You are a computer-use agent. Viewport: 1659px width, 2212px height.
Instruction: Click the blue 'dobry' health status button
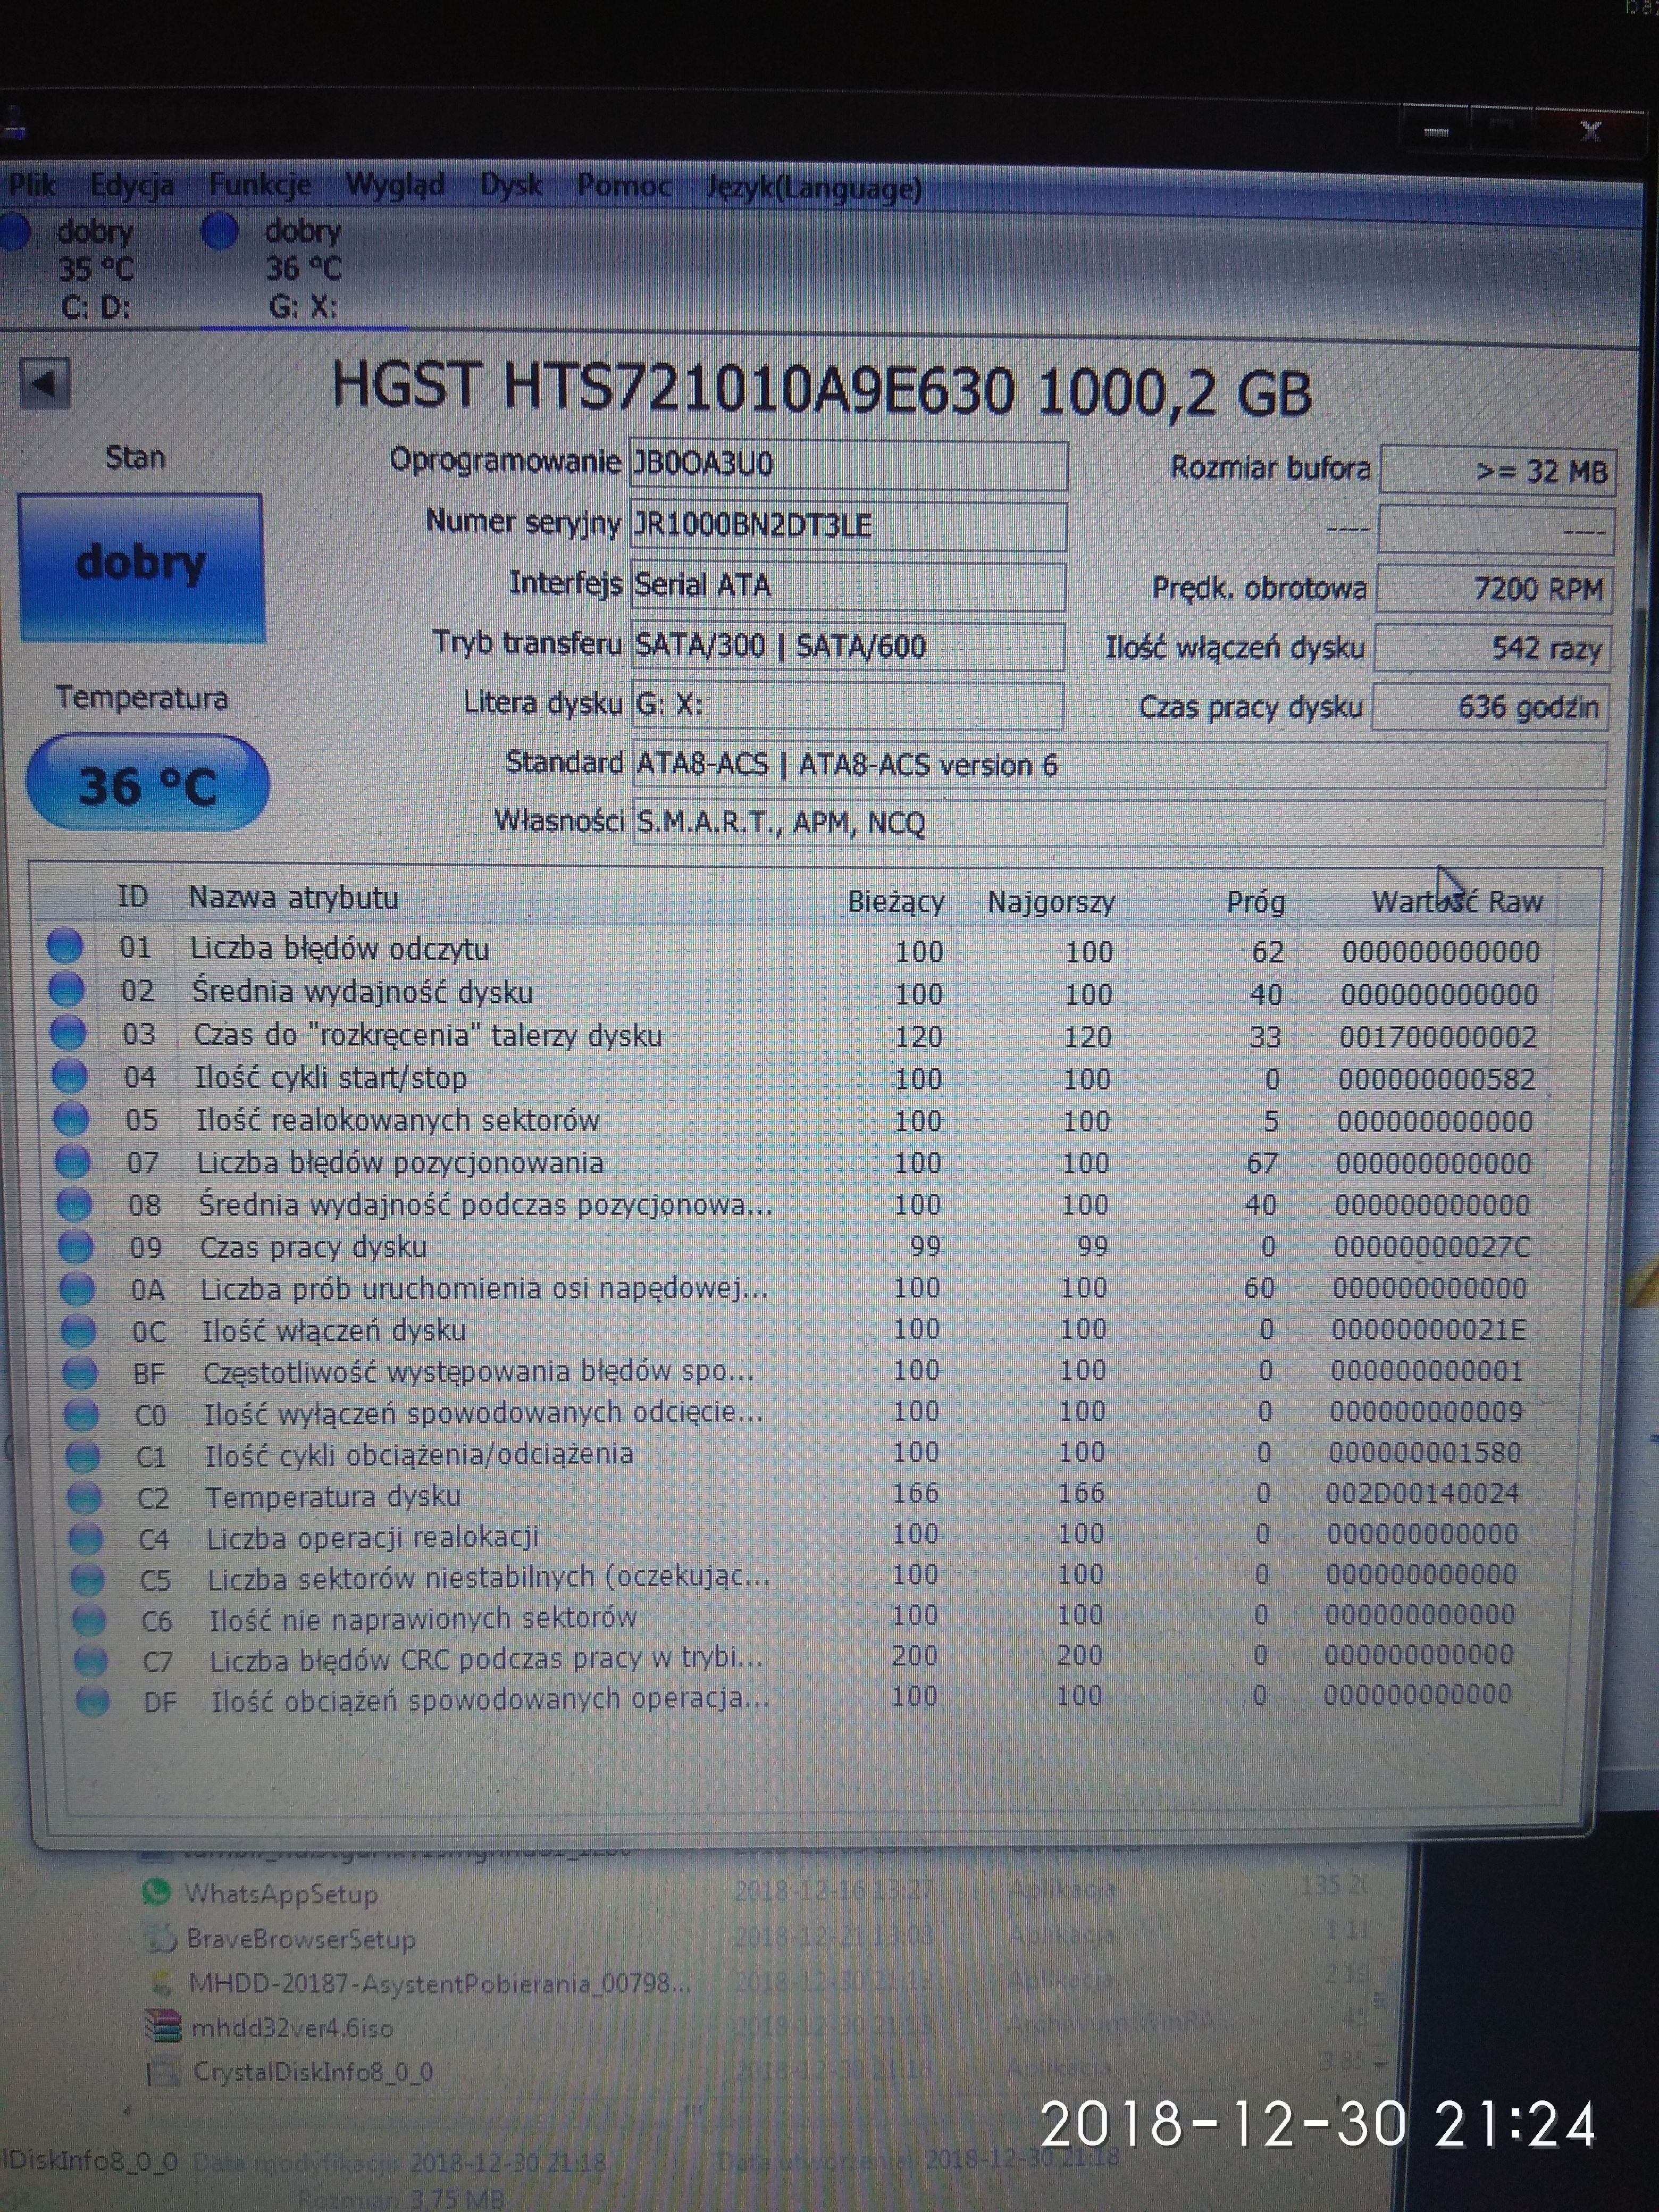click(141, 566)
